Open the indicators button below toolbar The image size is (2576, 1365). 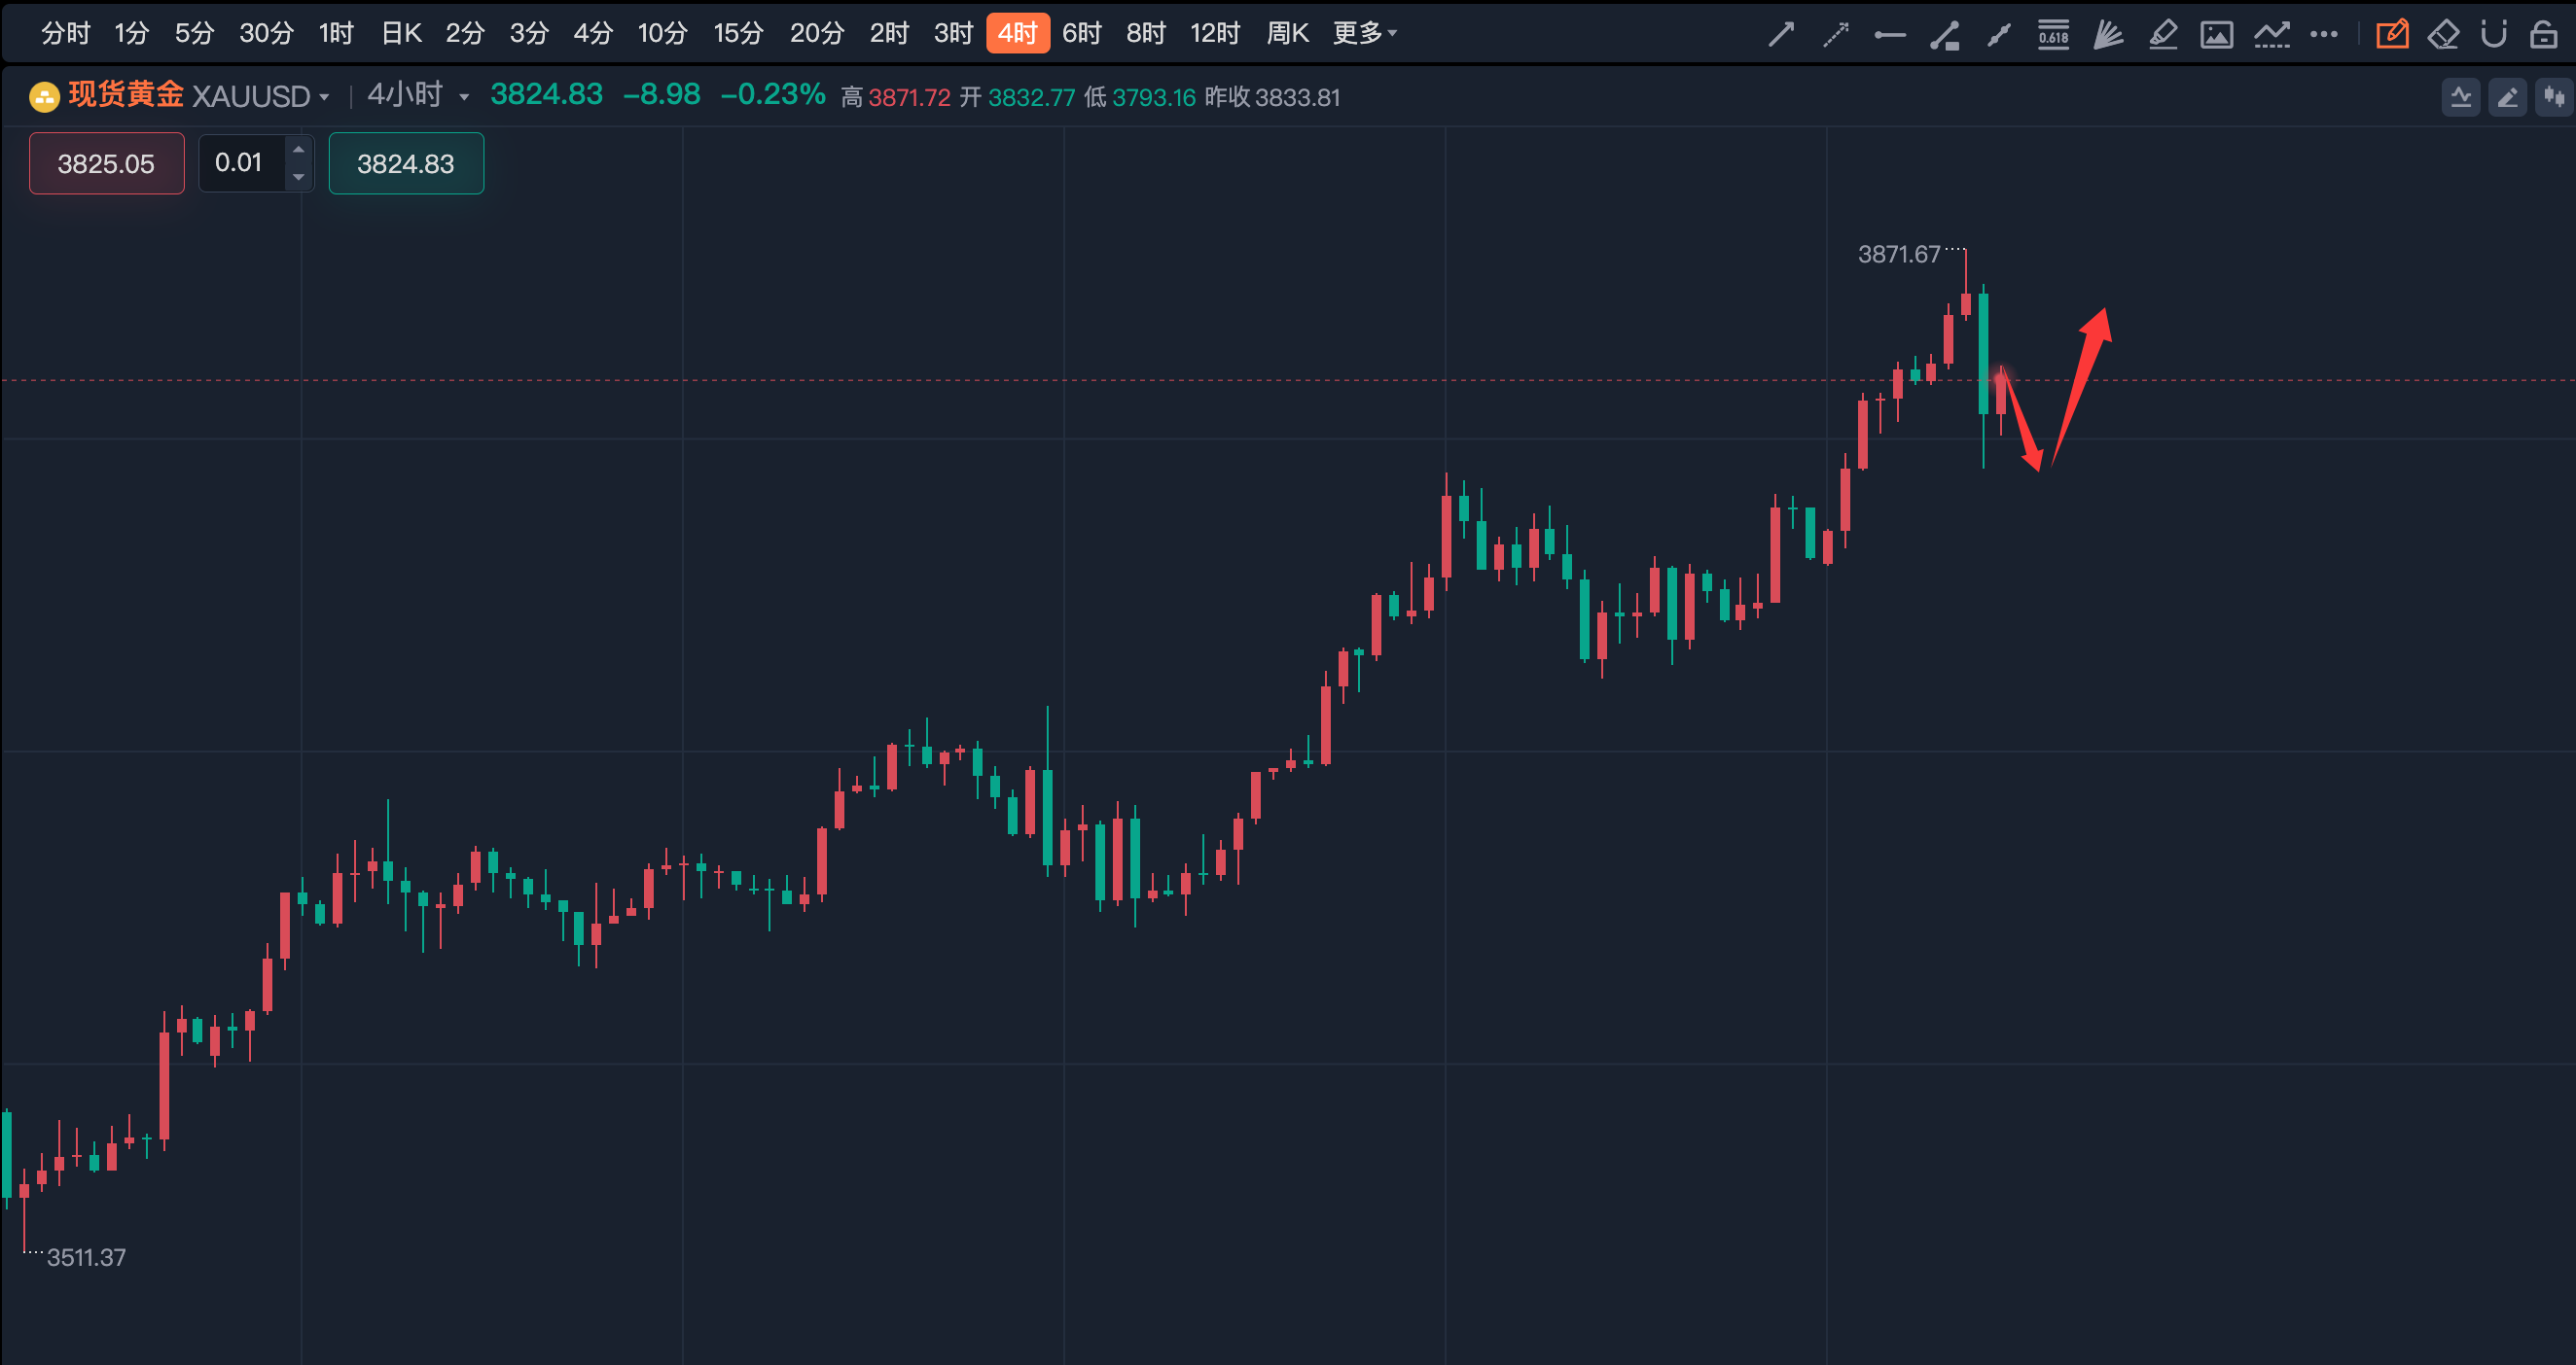2461,97
